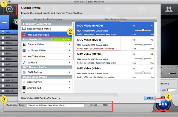
Task: Select Mac General Video category
Action: [47, 35]
